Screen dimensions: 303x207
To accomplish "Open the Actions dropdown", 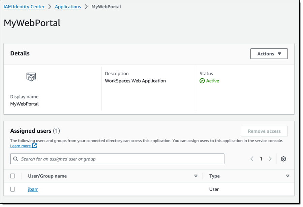I will click(269, 54).
